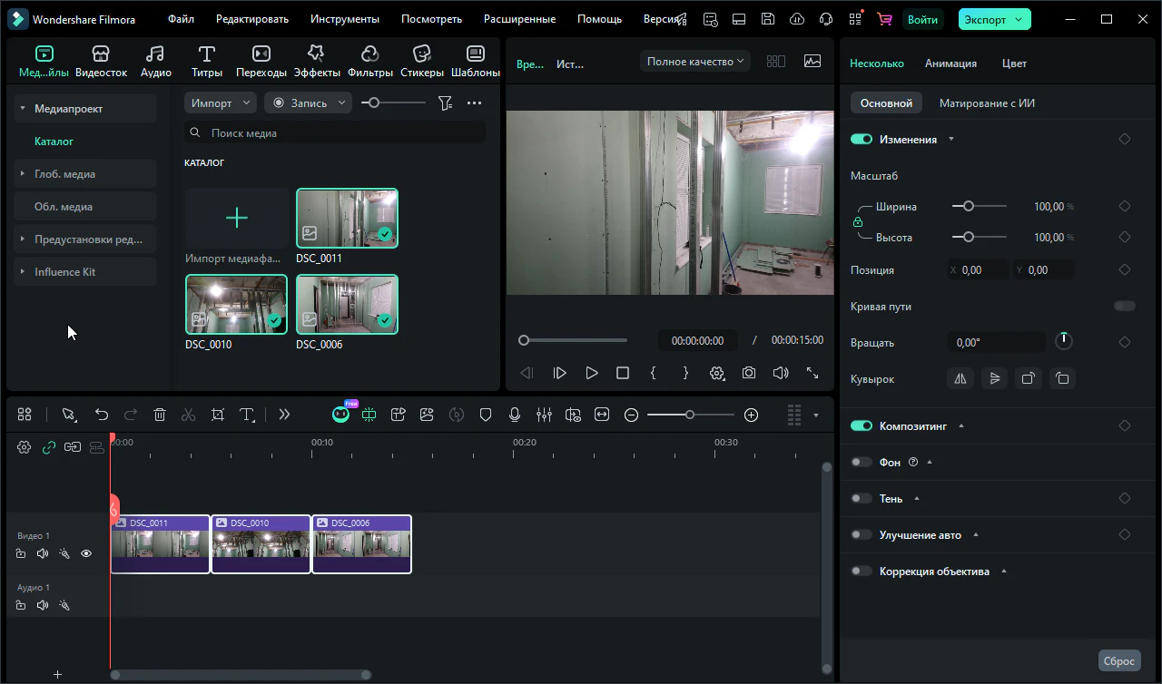Open the Импорт dropdown
Viewport: 1162px width, 684px height.
tap(220, 103)
